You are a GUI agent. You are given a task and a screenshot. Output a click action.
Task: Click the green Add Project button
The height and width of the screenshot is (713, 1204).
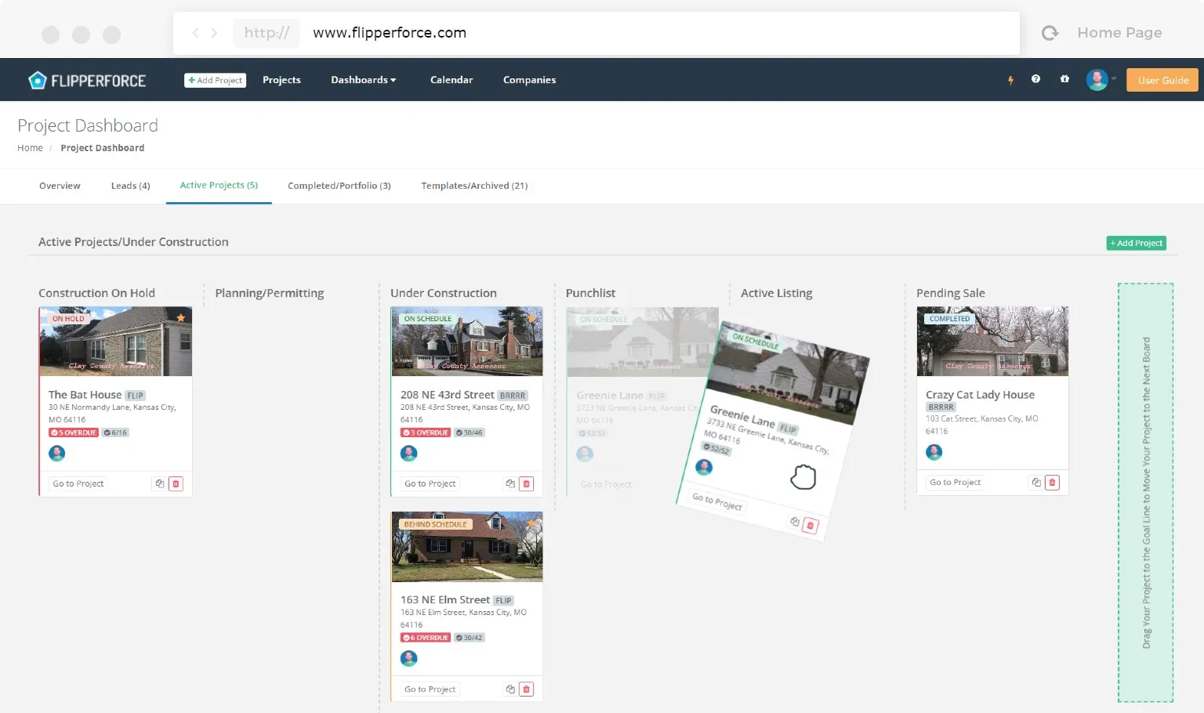[1136, 243]
